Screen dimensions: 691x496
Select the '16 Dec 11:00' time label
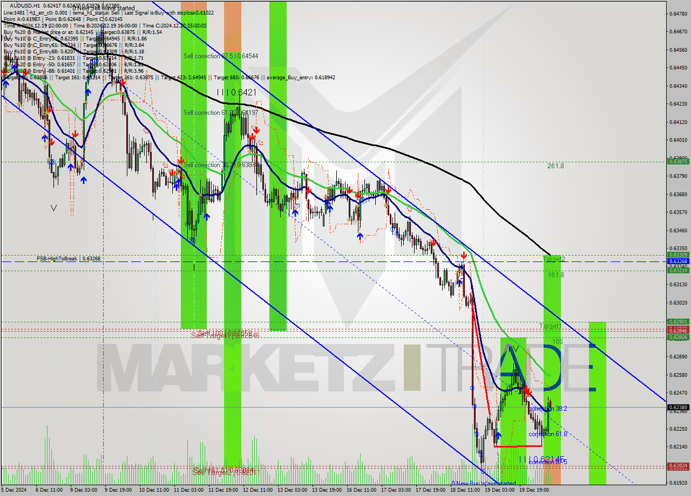pos(361,491)
